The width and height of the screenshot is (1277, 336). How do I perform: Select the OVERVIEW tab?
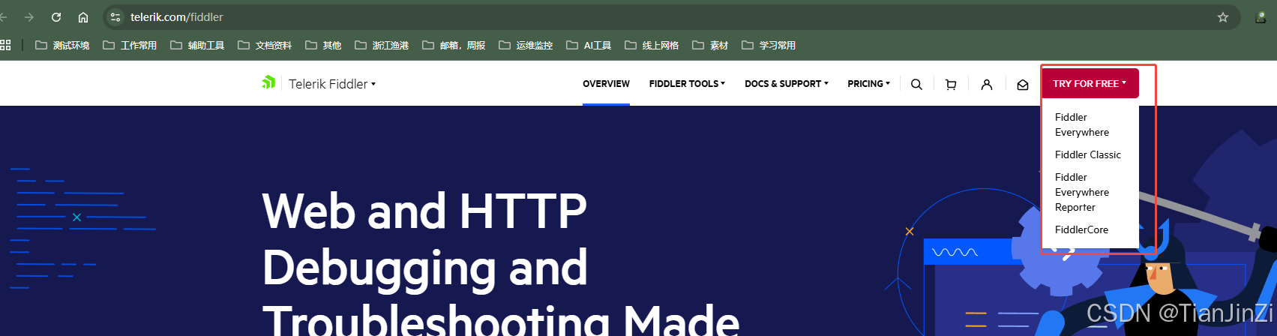click(606, 84)
